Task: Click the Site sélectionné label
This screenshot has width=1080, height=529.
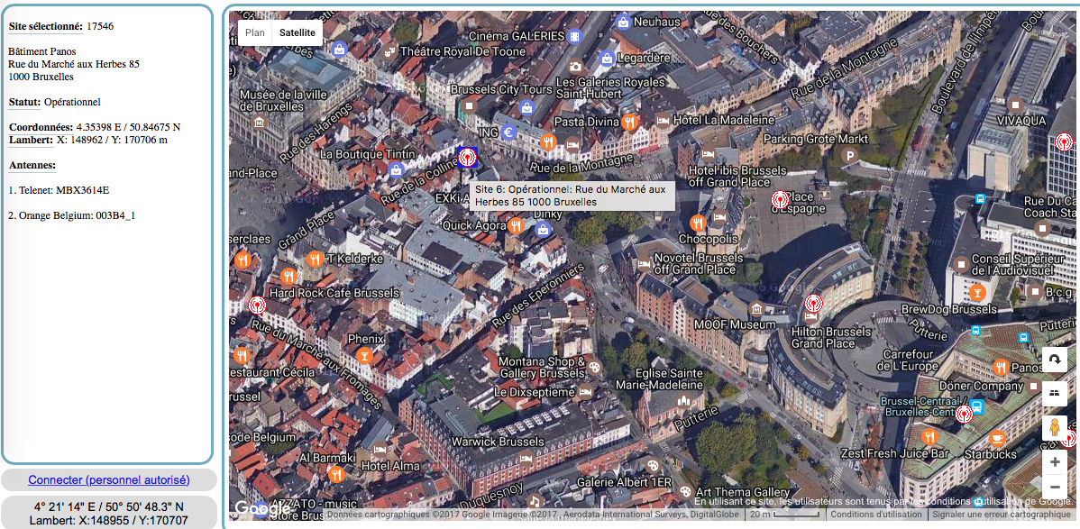Action: click(45, 26)
